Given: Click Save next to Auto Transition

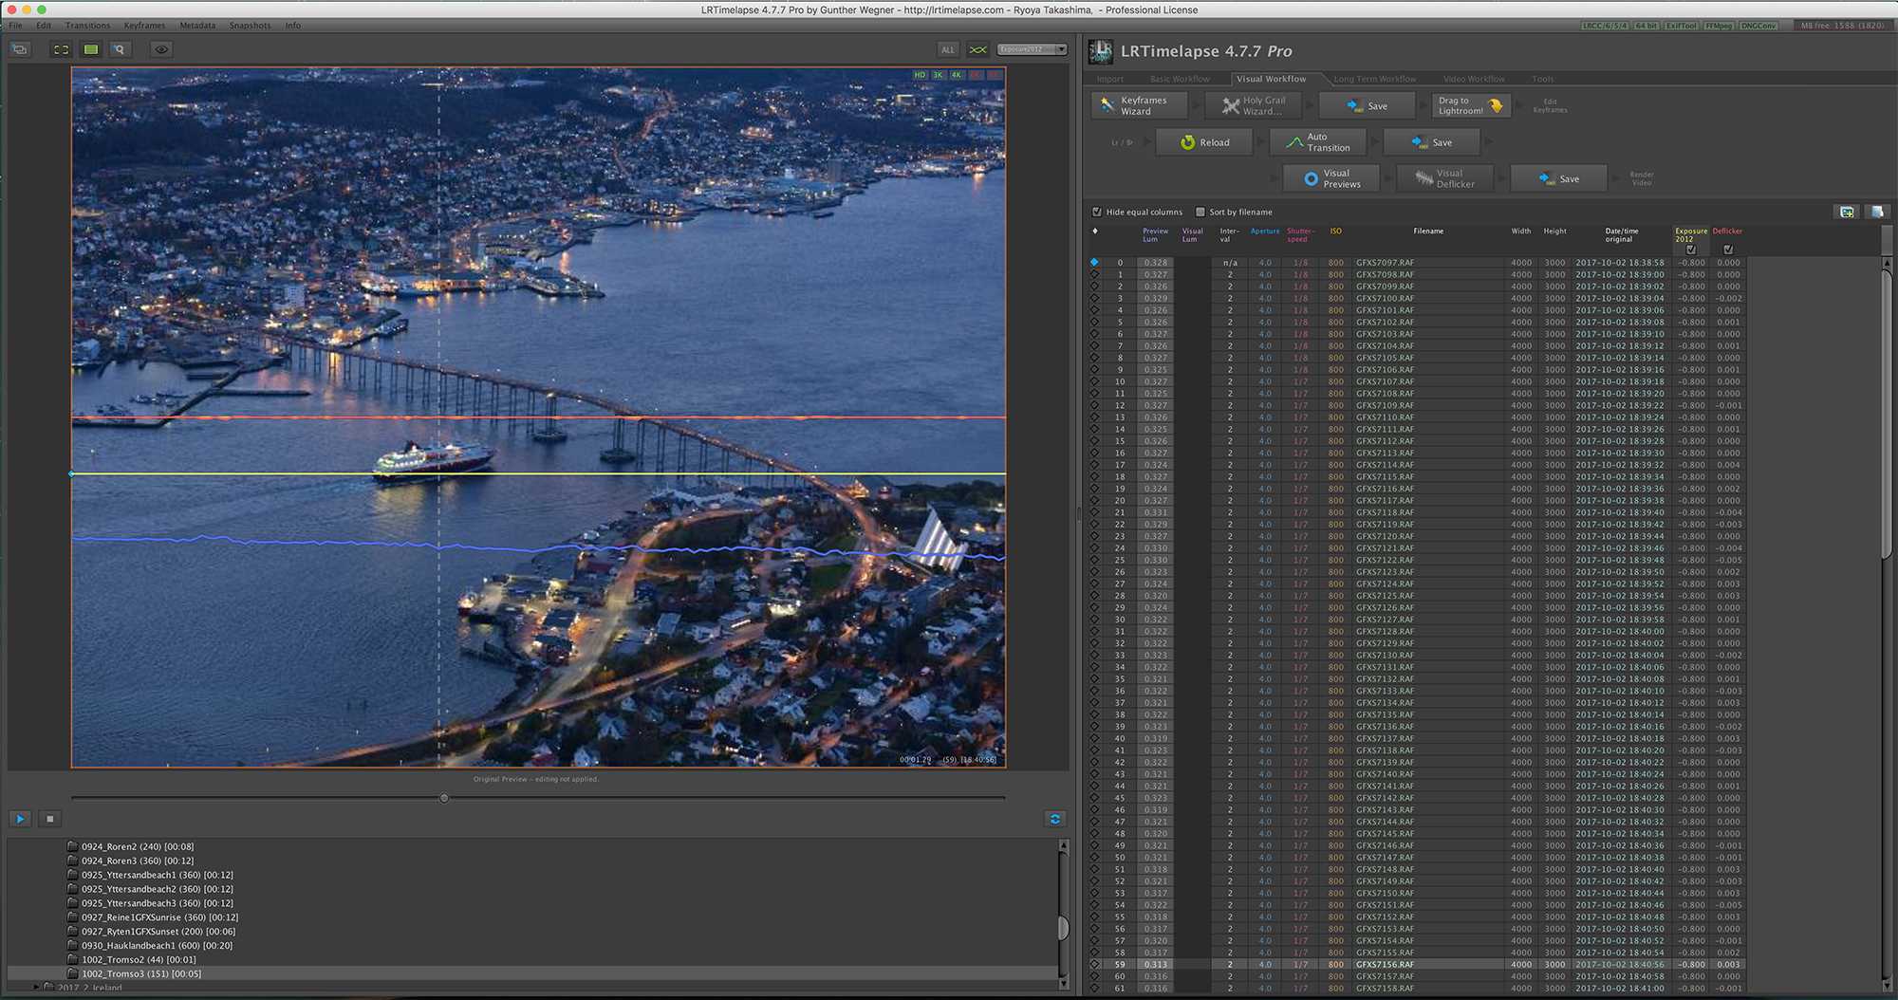Looking at the screenshot, I should click(1431, 142).
